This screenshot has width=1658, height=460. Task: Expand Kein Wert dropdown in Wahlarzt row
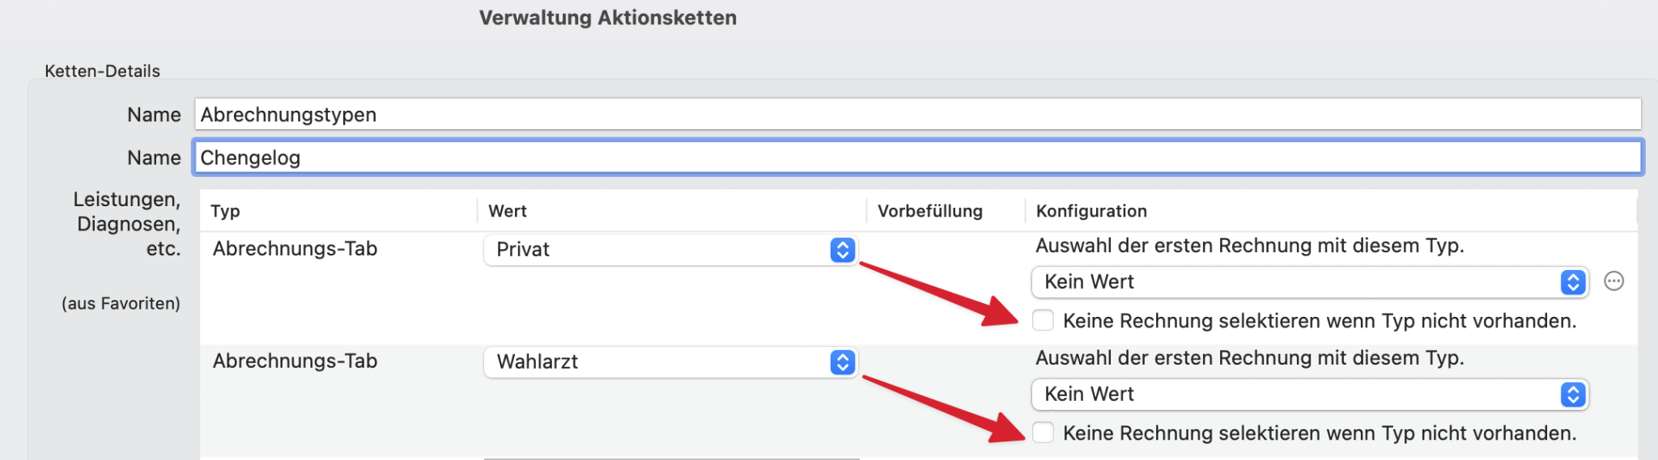click(1309, 395)
